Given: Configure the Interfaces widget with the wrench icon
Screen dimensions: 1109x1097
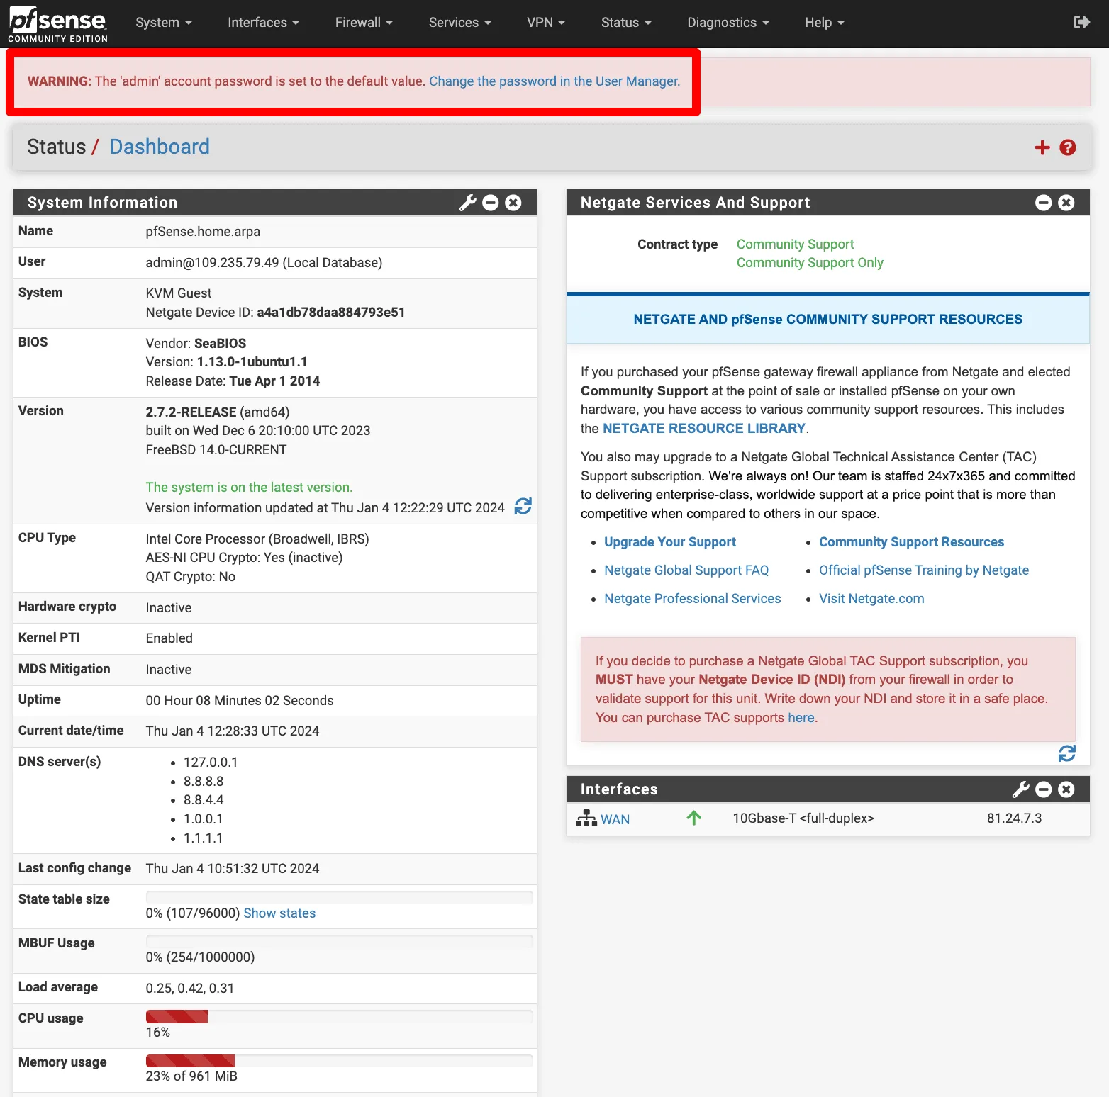Looking at the screenshot, I should pos(1020,789).
